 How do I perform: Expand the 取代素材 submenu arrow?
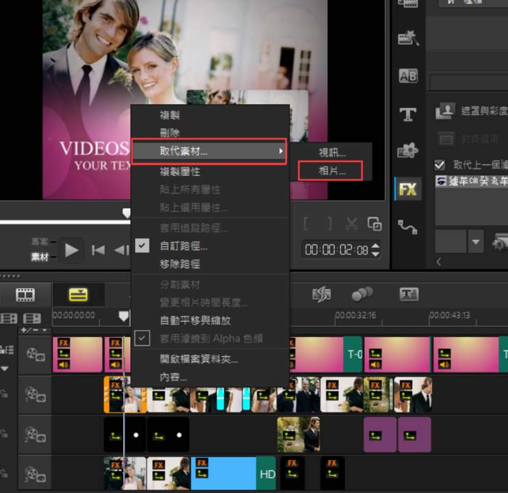[x=280, y=150]
